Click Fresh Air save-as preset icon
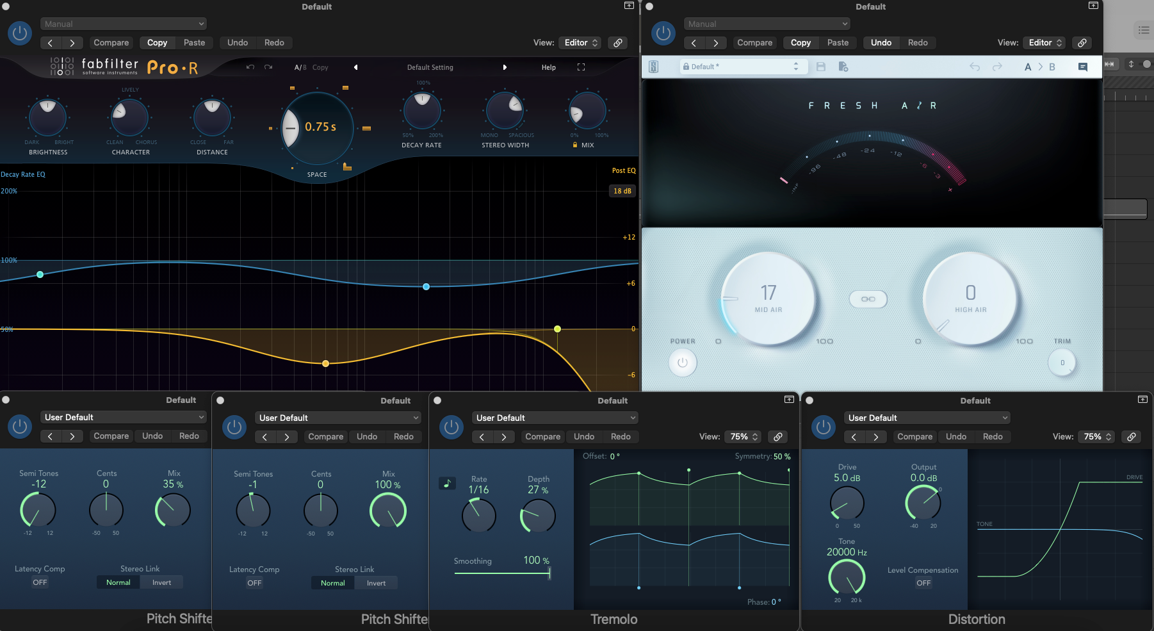The width and height of the screenshot is (1154, 631). pos(843,67)
